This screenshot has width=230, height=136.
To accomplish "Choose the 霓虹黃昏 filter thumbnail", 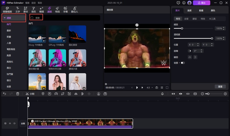I will click(x=78, y=34).
